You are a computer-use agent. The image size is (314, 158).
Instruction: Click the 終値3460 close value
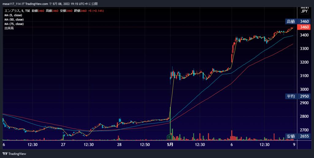point(81,11)
